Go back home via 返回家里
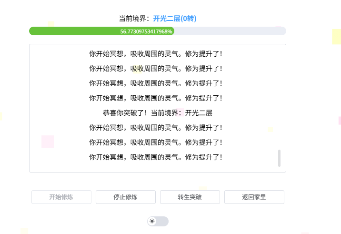The height and width of the screenshot is (234, 341). click(x=254, y=197)
